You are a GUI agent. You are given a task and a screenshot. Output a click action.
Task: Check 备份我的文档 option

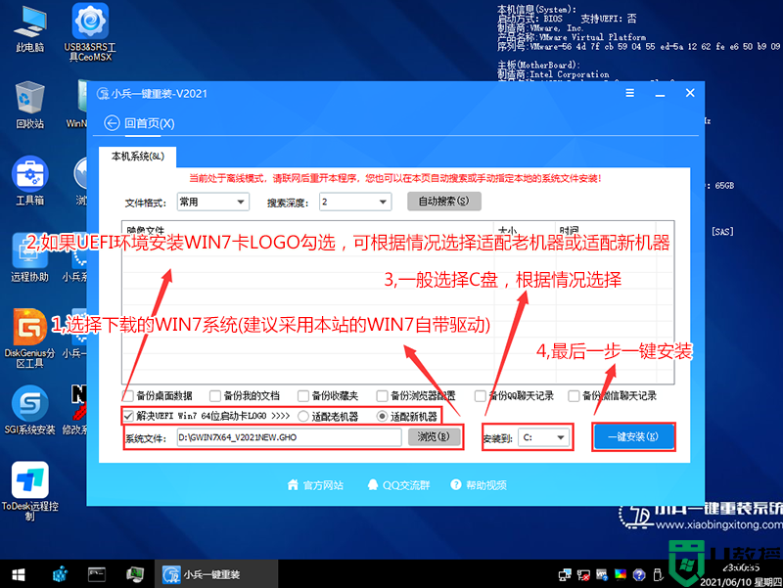pos(215,396)
